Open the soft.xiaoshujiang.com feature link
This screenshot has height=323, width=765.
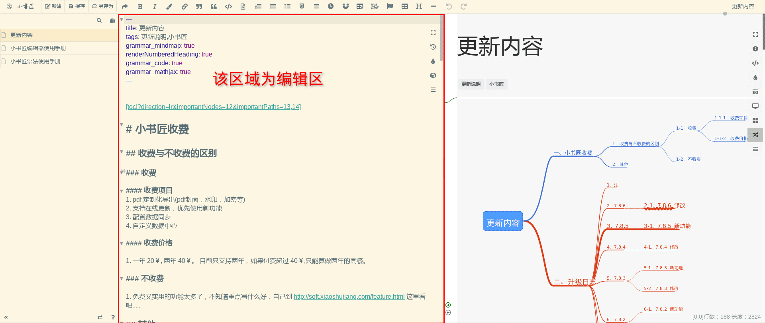349,296
